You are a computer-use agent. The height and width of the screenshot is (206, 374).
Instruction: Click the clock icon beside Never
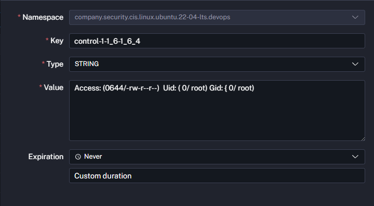click(x=78, y=157)
